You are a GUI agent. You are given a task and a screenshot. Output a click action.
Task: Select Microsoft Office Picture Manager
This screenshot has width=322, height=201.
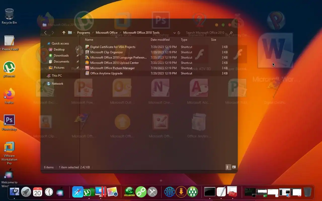coord(110,68)
